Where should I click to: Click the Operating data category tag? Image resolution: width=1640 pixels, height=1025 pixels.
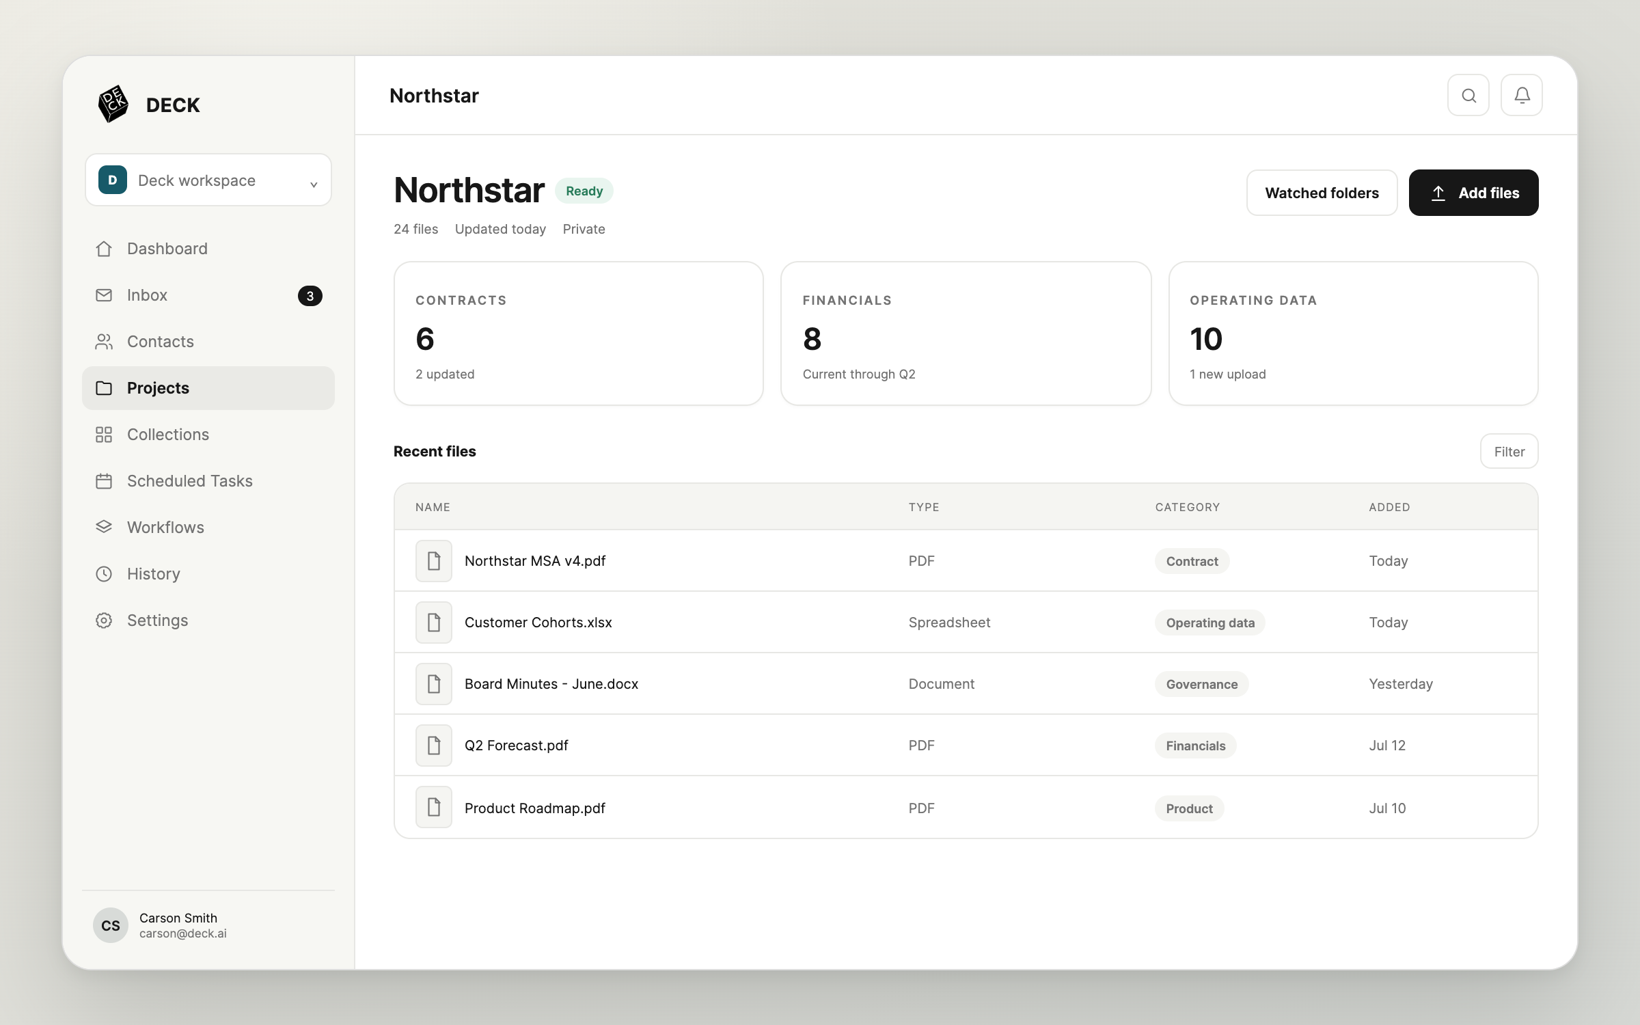tap(1210, 623)
